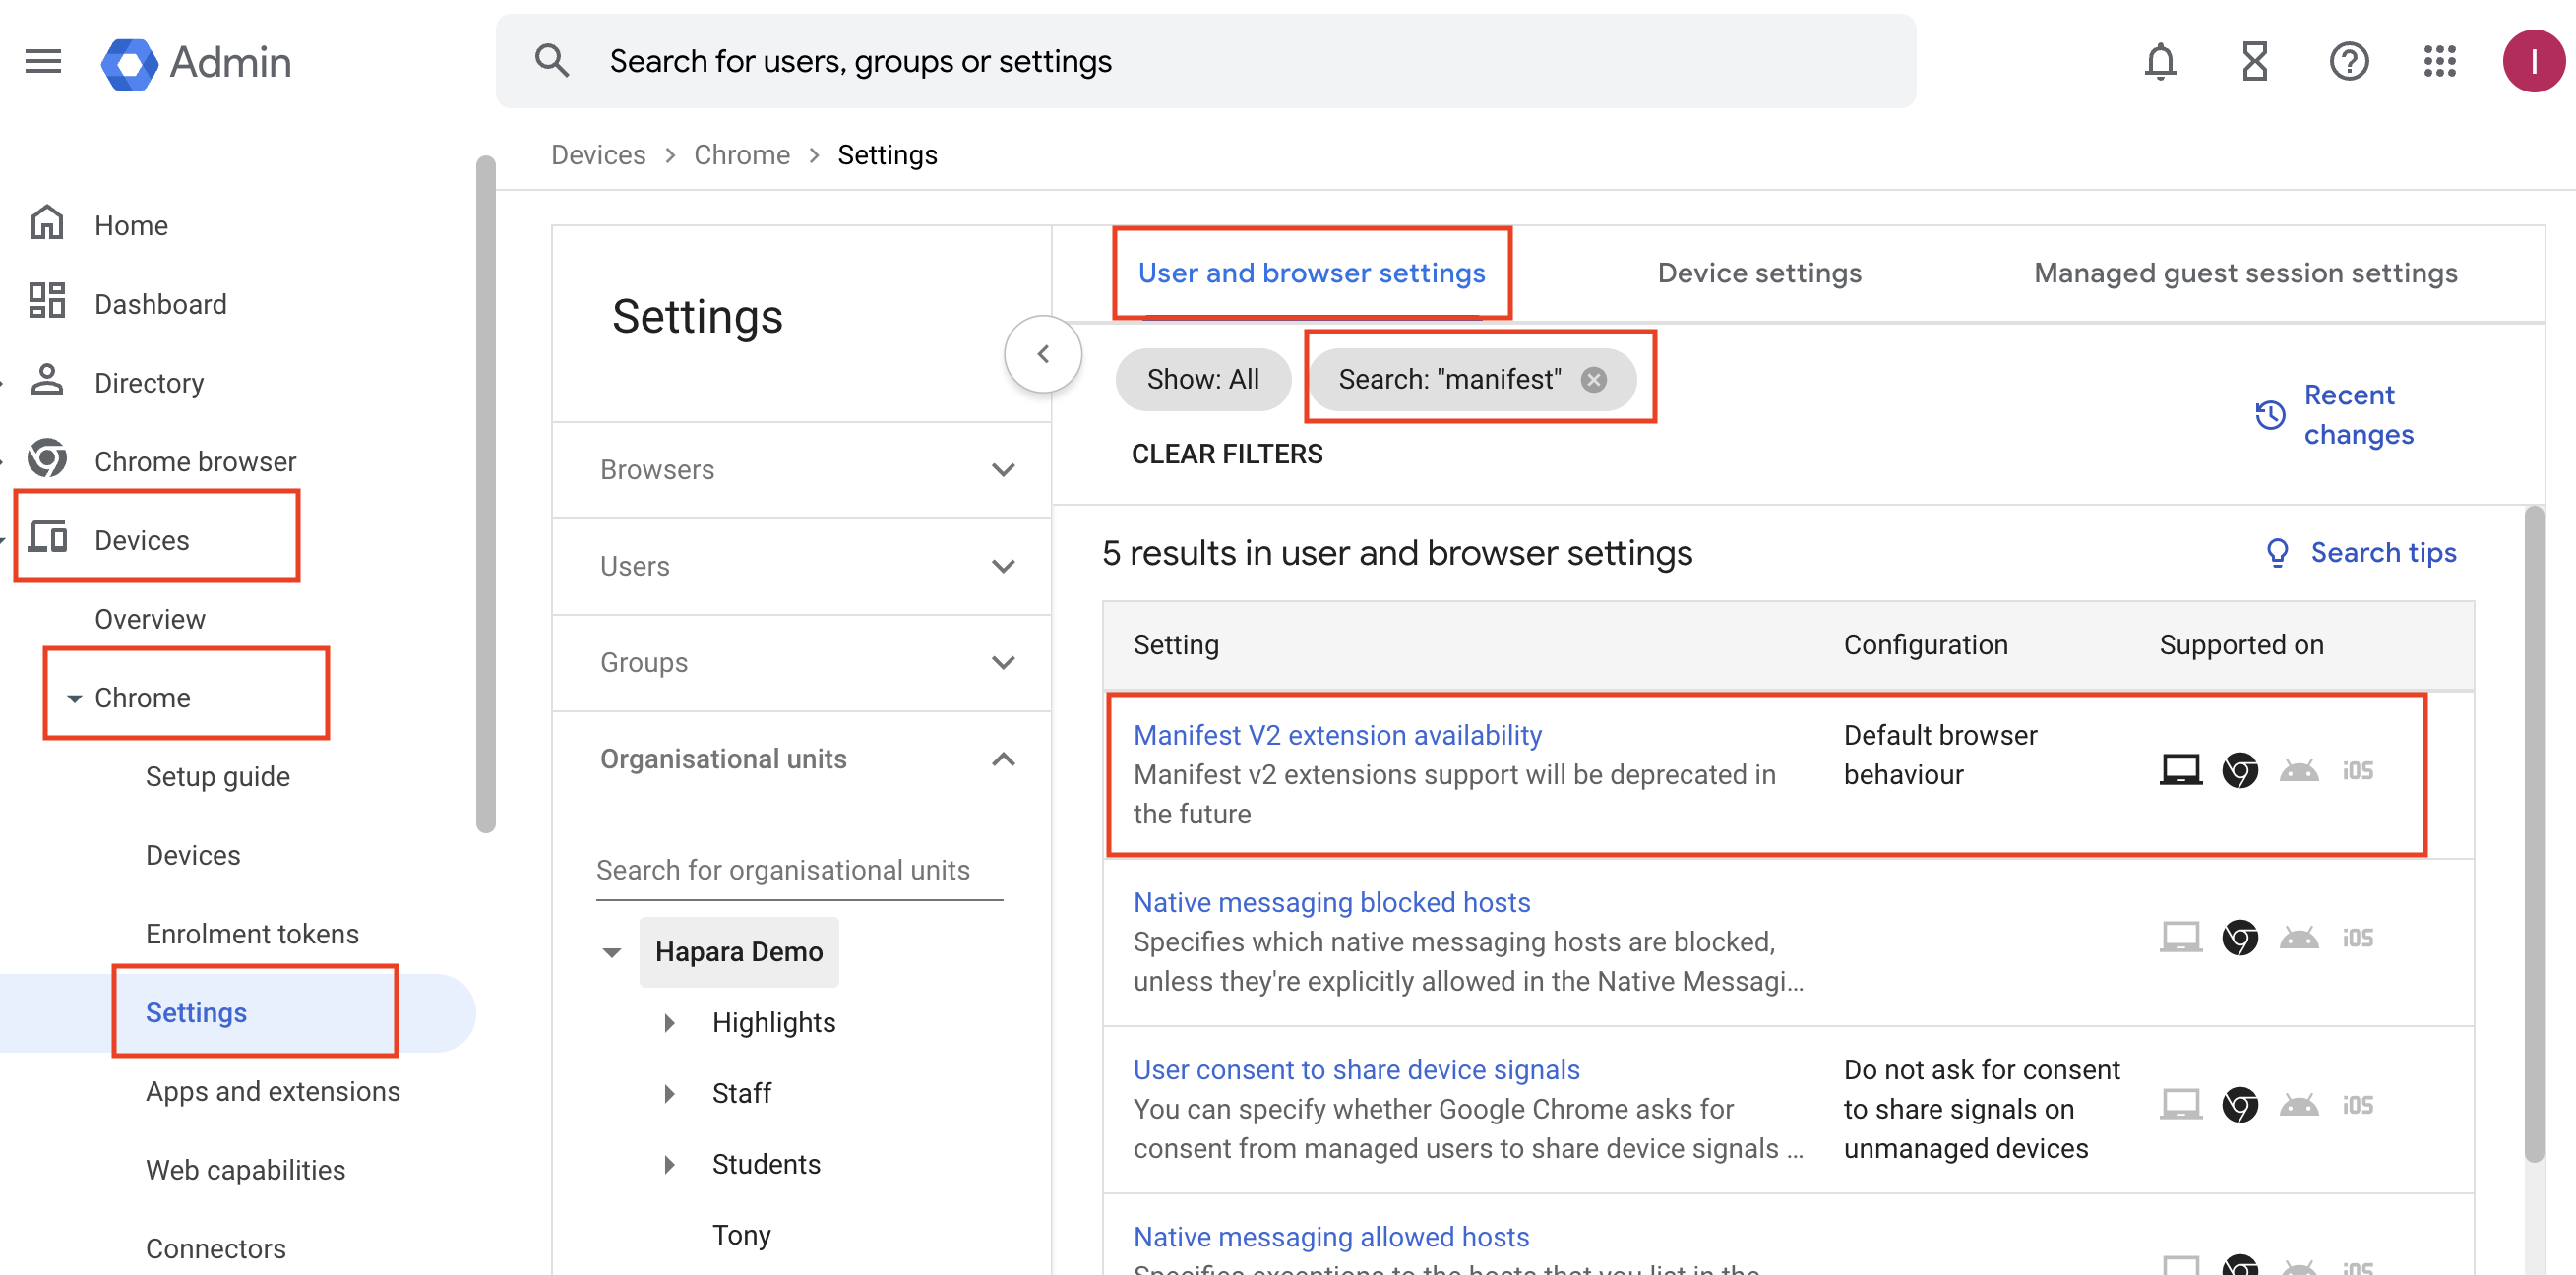2576x1275 pixels.
Task: Open the notifications bell
Action: (2160, 62)
